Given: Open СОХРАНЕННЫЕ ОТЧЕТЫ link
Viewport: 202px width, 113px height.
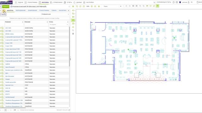Looking at the screenshot, I should [162, 2].
